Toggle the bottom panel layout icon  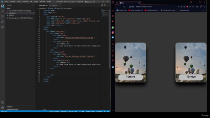[x=88, y=2]
